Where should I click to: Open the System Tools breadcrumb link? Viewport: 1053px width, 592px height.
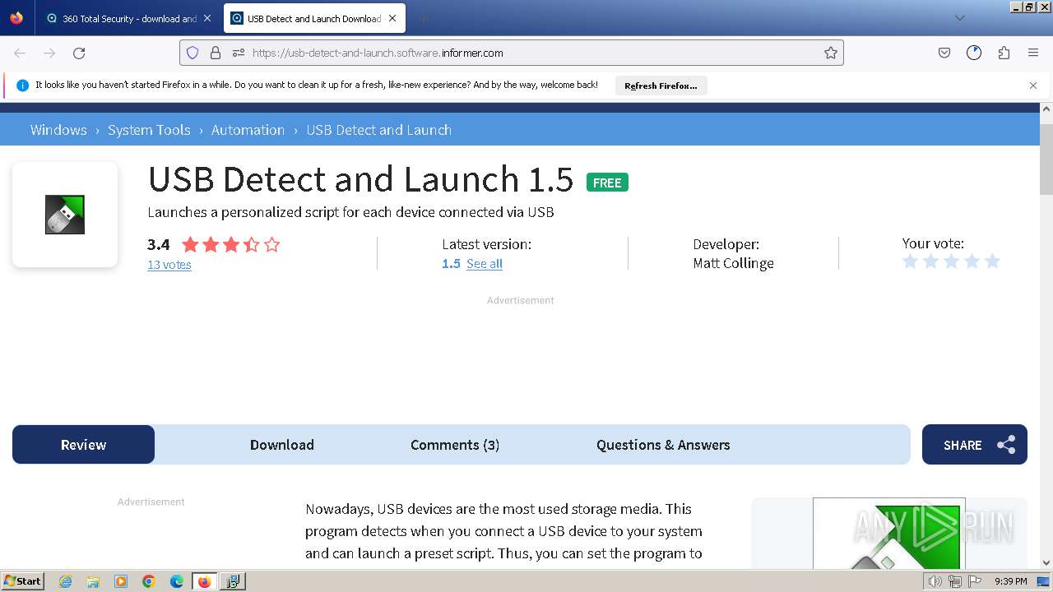pyautogui.click(x=149, y=130)
